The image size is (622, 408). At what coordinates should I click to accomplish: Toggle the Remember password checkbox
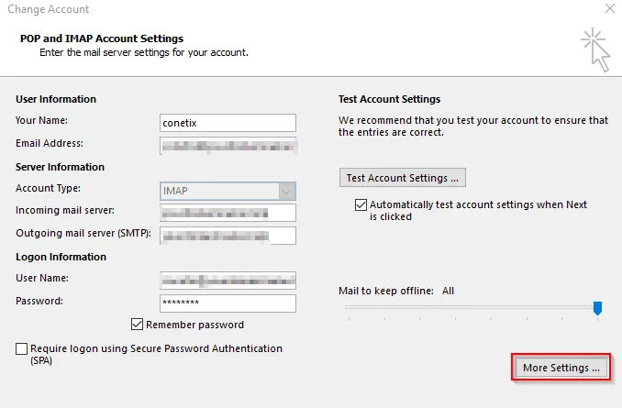click(x=138, y=325)
